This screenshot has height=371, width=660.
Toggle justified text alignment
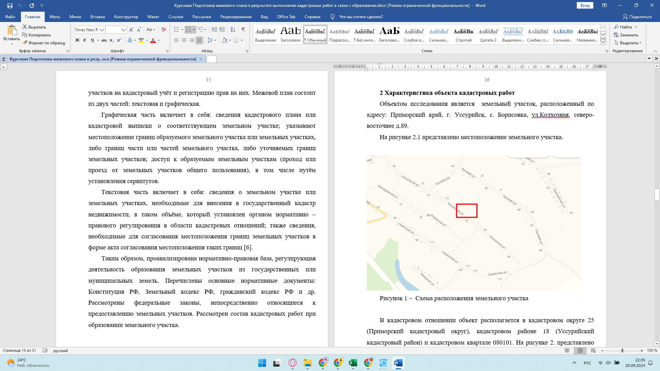(199, 40)
